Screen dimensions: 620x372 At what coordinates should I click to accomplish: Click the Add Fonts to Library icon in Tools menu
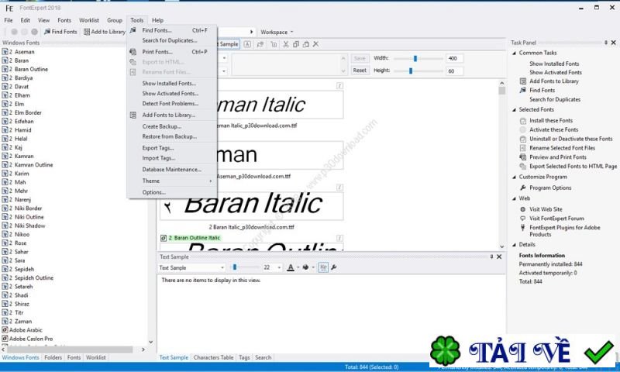(x=133, y=115)
